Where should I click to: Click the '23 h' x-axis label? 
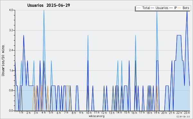click(x=187, y=113)
